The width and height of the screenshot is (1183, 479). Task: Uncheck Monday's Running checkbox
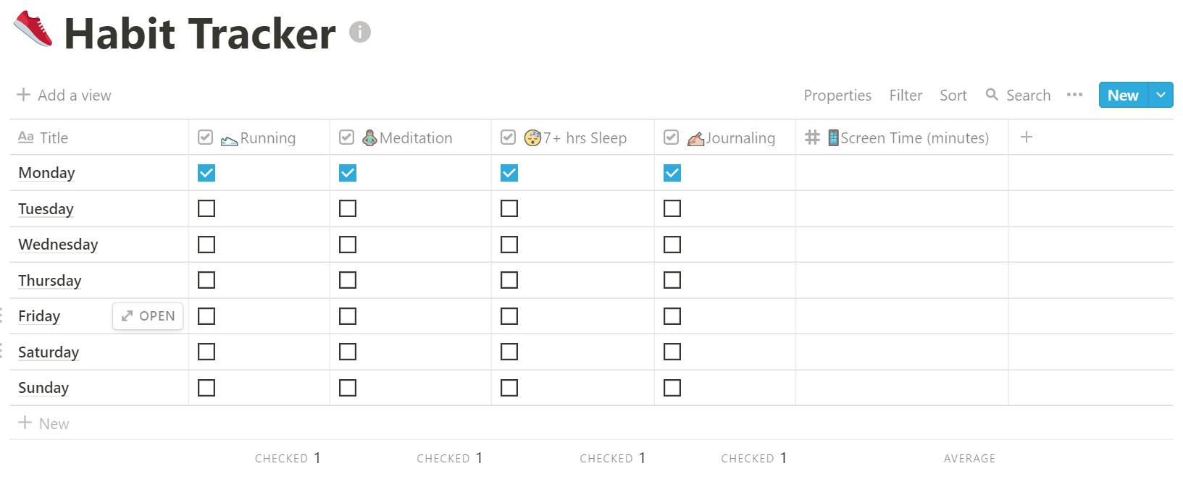[x=206, y=173]
